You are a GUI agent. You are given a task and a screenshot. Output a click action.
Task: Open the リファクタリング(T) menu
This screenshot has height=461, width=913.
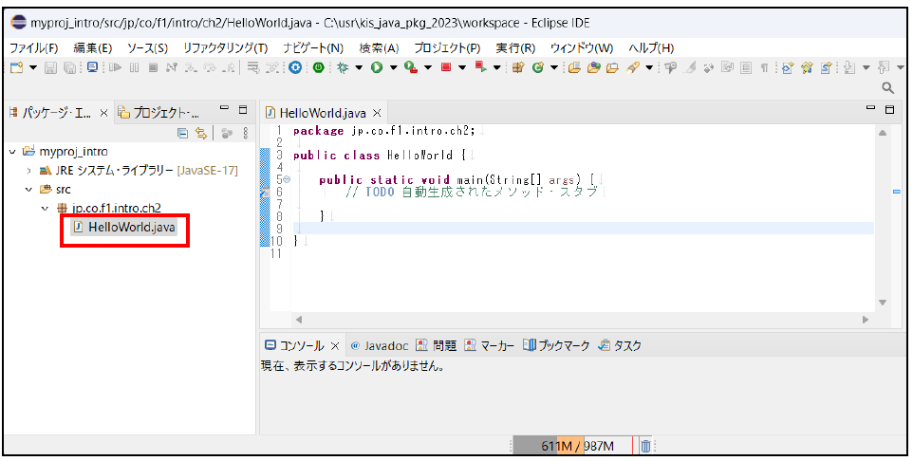click(225, 47)
